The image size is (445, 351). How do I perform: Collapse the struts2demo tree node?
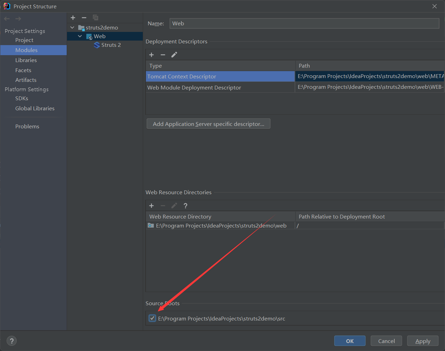[x=72, y=27]
